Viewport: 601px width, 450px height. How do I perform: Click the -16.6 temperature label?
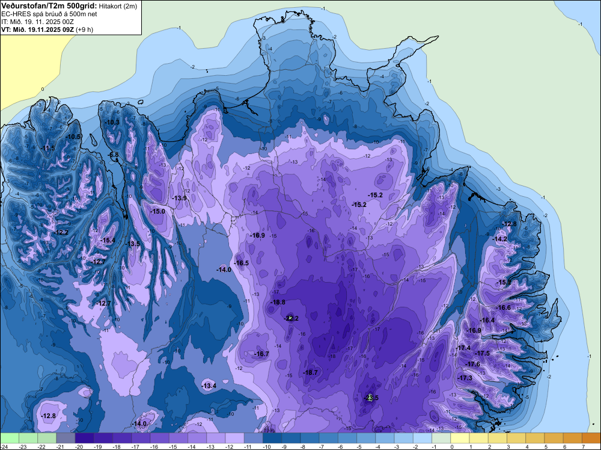click(x=503, y=307)
